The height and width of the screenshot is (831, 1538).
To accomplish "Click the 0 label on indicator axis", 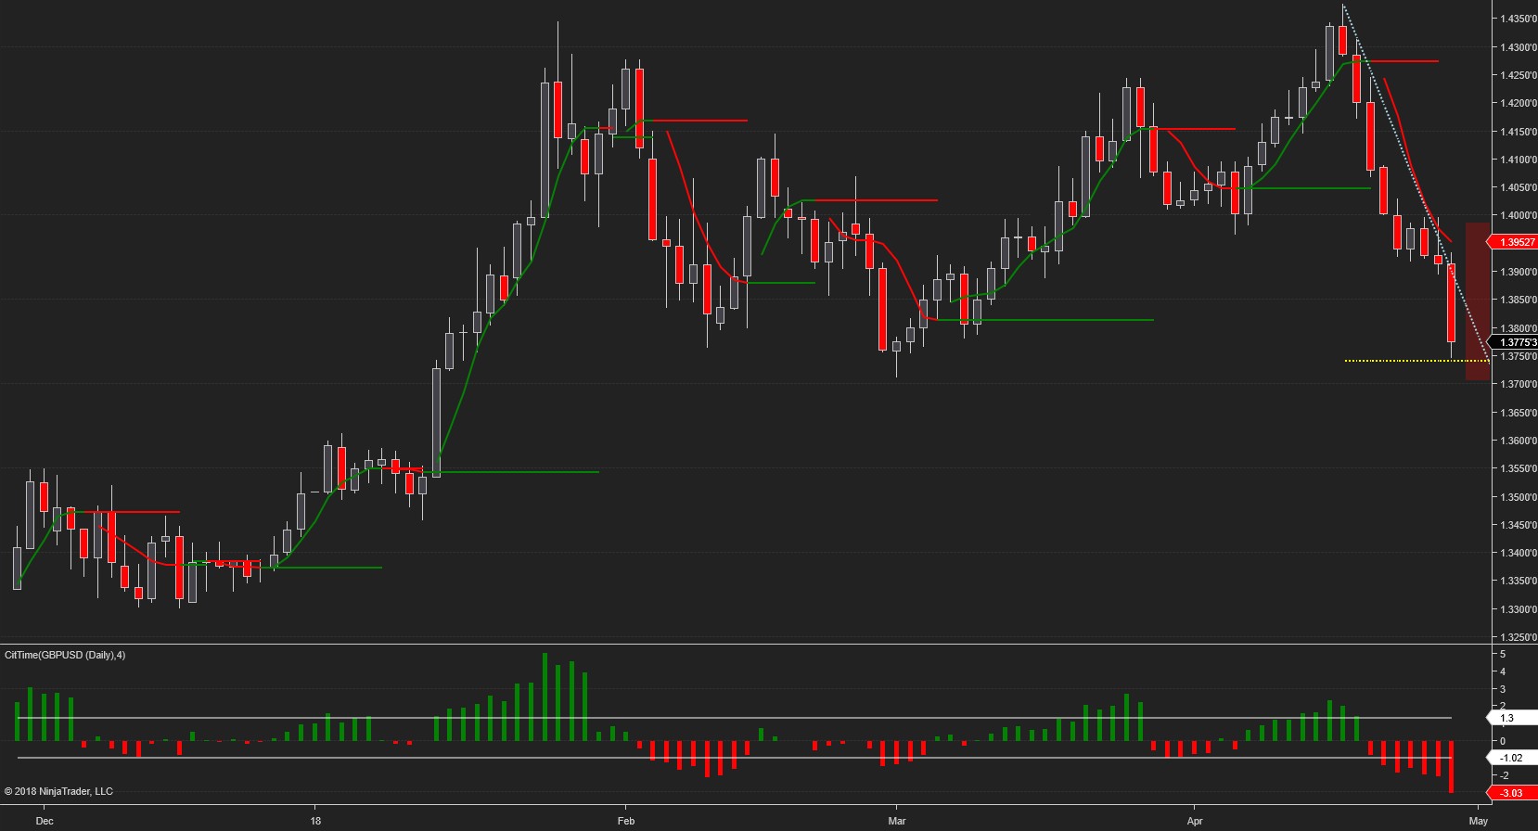I will (x=1503, y=741).
